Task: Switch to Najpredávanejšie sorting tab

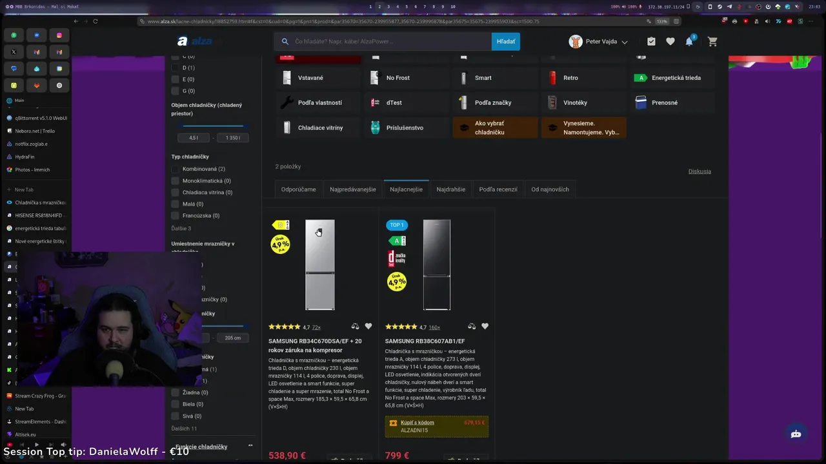Action: 352,189
